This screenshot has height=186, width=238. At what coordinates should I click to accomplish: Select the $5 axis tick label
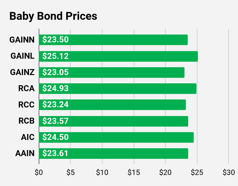pyautogui.click(x=70, y=173)
